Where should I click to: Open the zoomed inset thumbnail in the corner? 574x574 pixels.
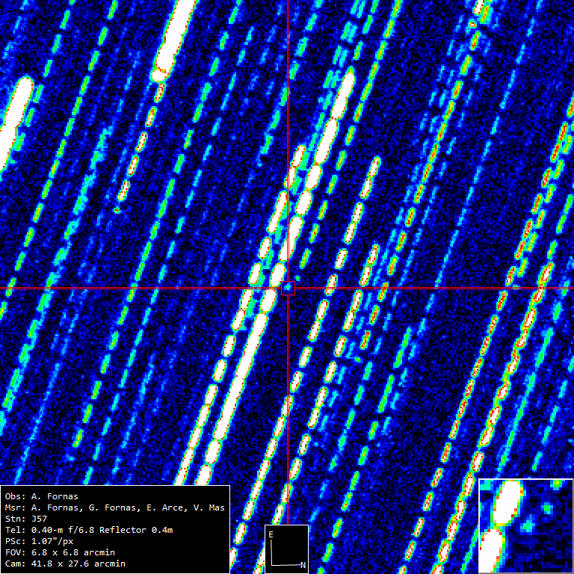[x=525, y=525]
